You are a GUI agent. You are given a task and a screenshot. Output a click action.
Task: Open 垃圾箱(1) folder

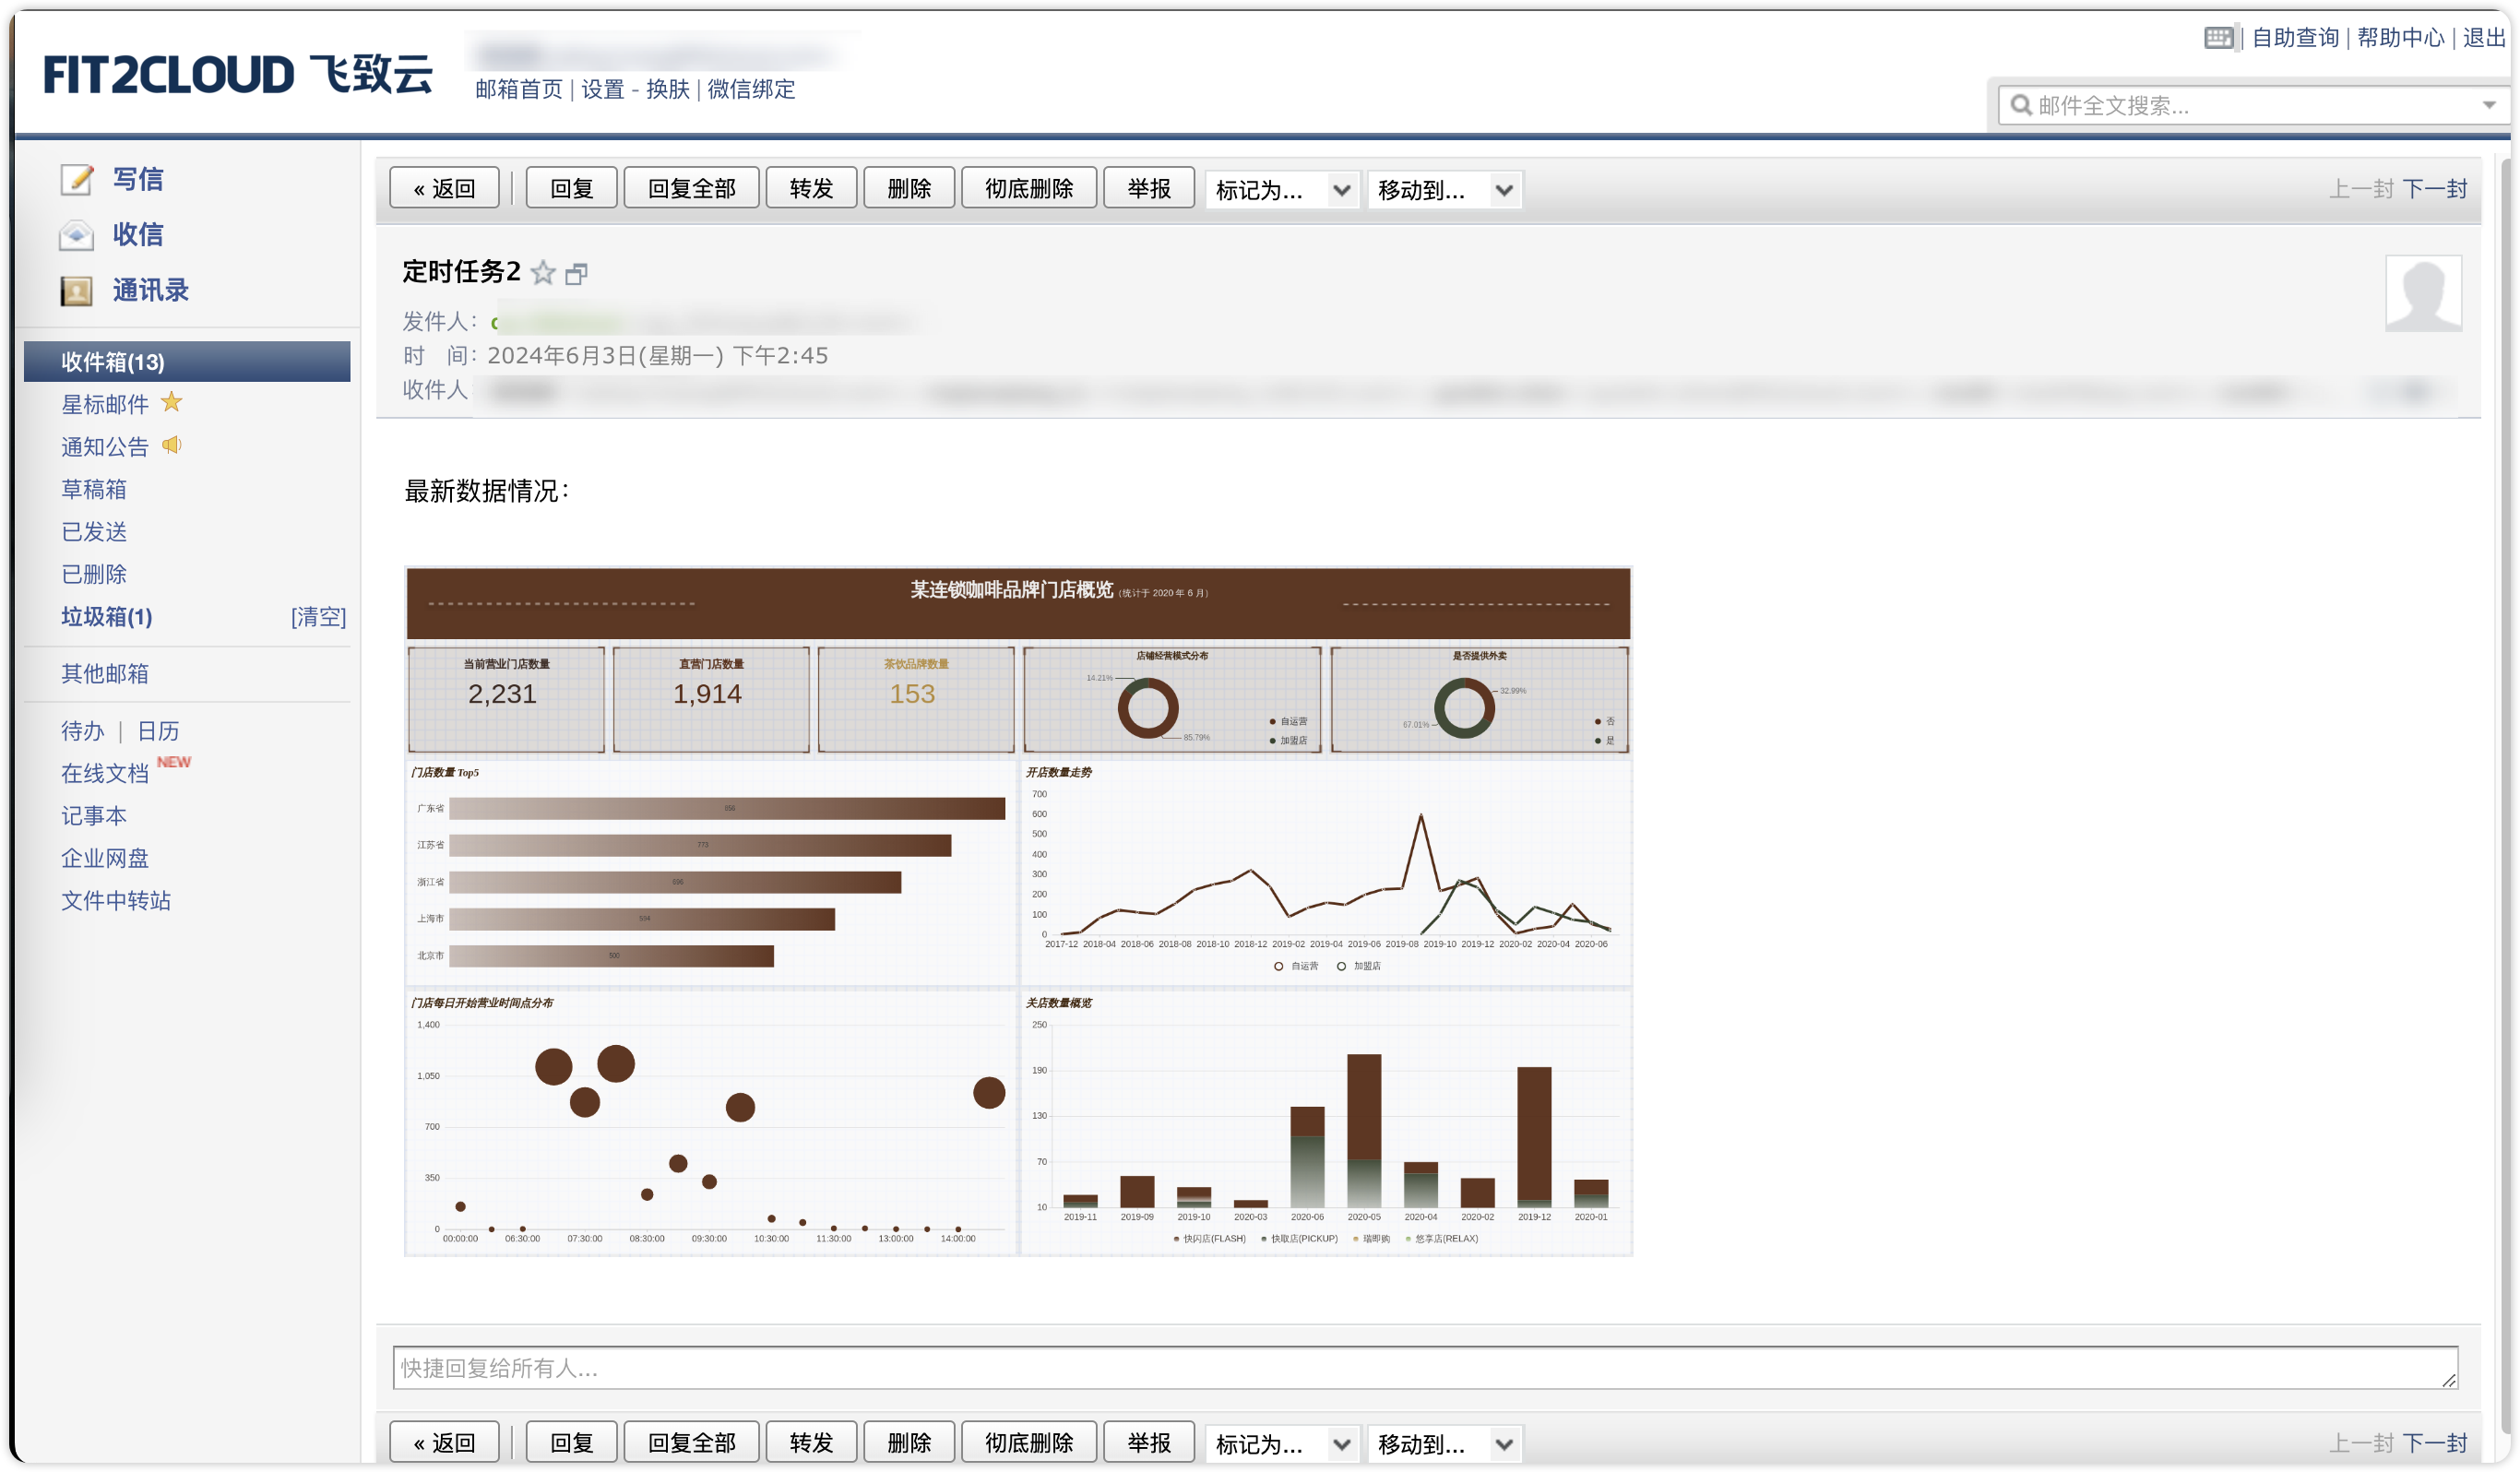click(107, 617)
